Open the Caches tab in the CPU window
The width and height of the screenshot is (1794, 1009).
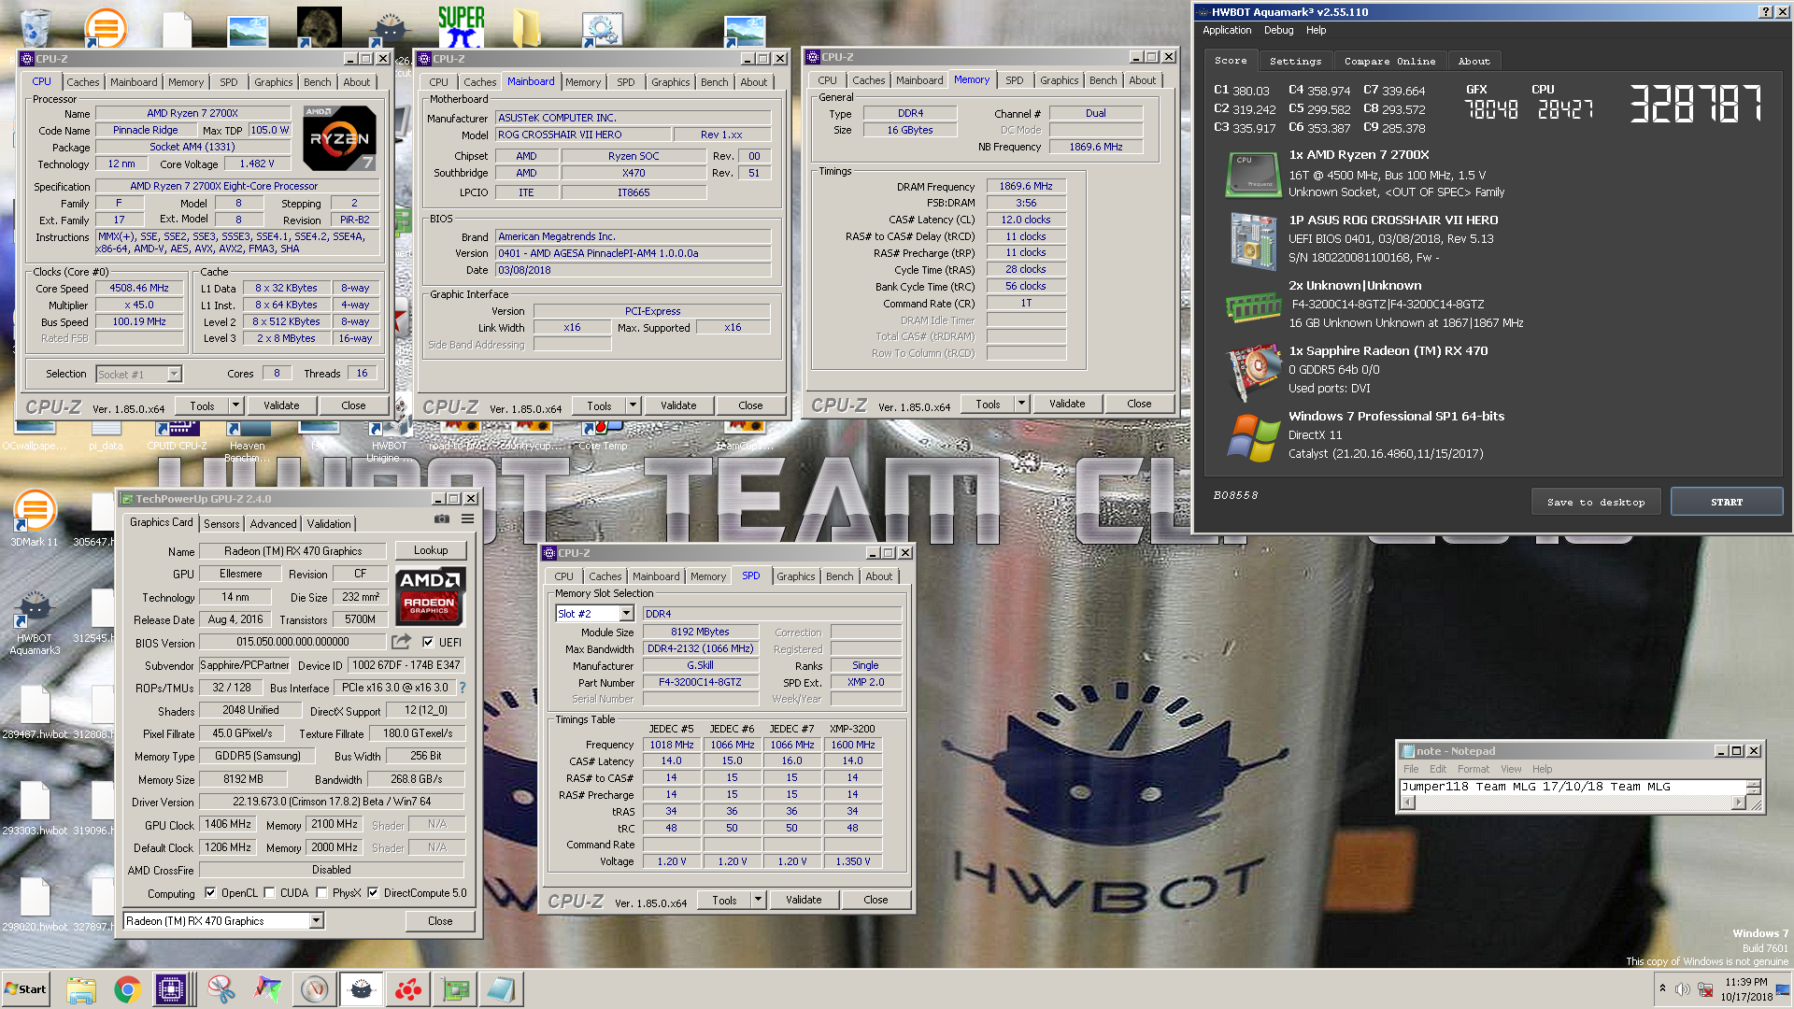(82, 82)
